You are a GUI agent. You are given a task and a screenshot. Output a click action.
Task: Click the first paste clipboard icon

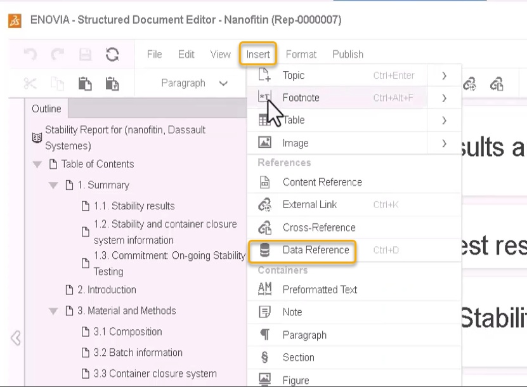85,83
